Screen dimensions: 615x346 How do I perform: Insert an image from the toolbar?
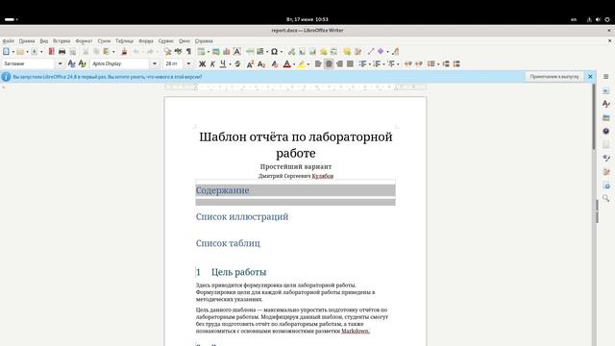pyautogui.click(x=216, y=51)
